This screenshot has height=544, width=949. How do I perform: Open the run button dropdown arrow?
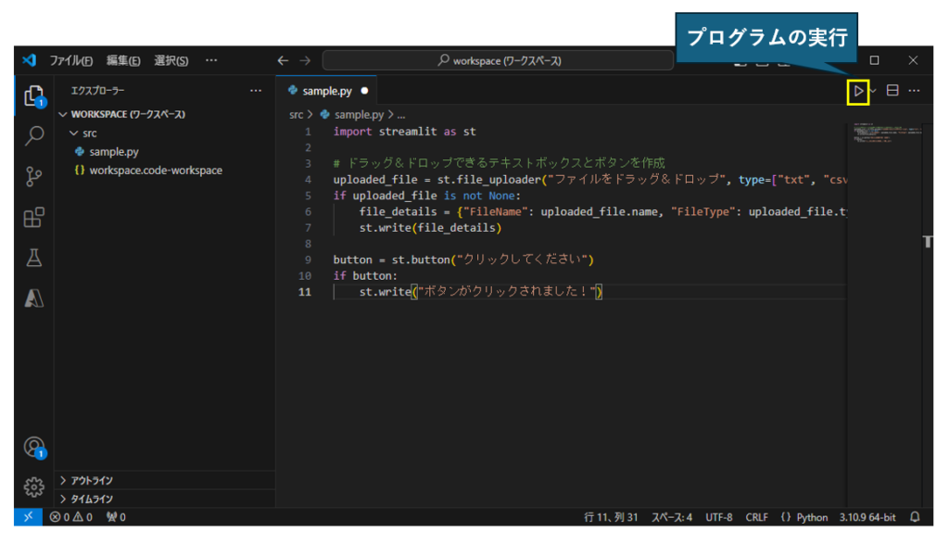[x=874, y=91]
